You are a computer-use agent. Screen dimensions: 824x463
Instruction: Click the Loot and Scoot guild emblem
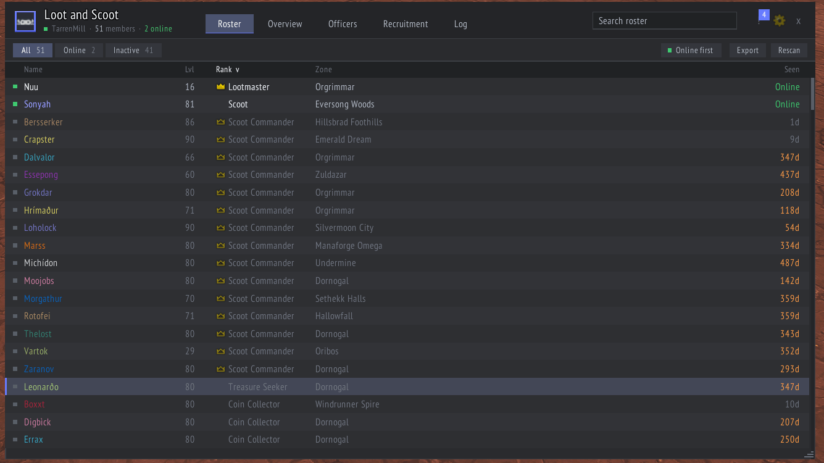pos(25,22)
